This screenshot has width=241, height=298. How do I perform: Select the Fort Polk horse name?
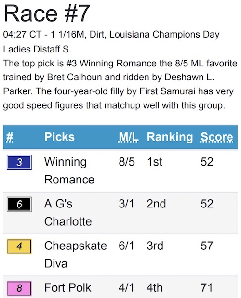67,287
